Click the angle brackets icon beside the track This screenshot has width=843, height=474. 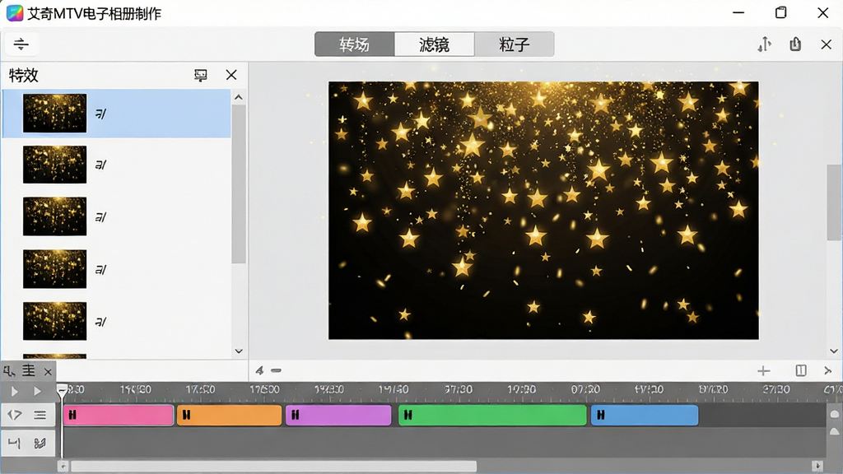pos(15,415)
